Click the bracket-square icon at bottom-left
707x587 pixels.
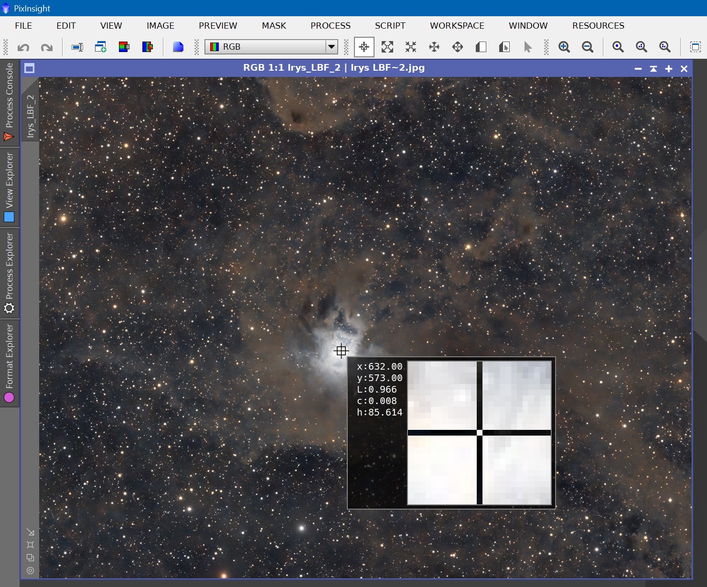coord(31,545)
